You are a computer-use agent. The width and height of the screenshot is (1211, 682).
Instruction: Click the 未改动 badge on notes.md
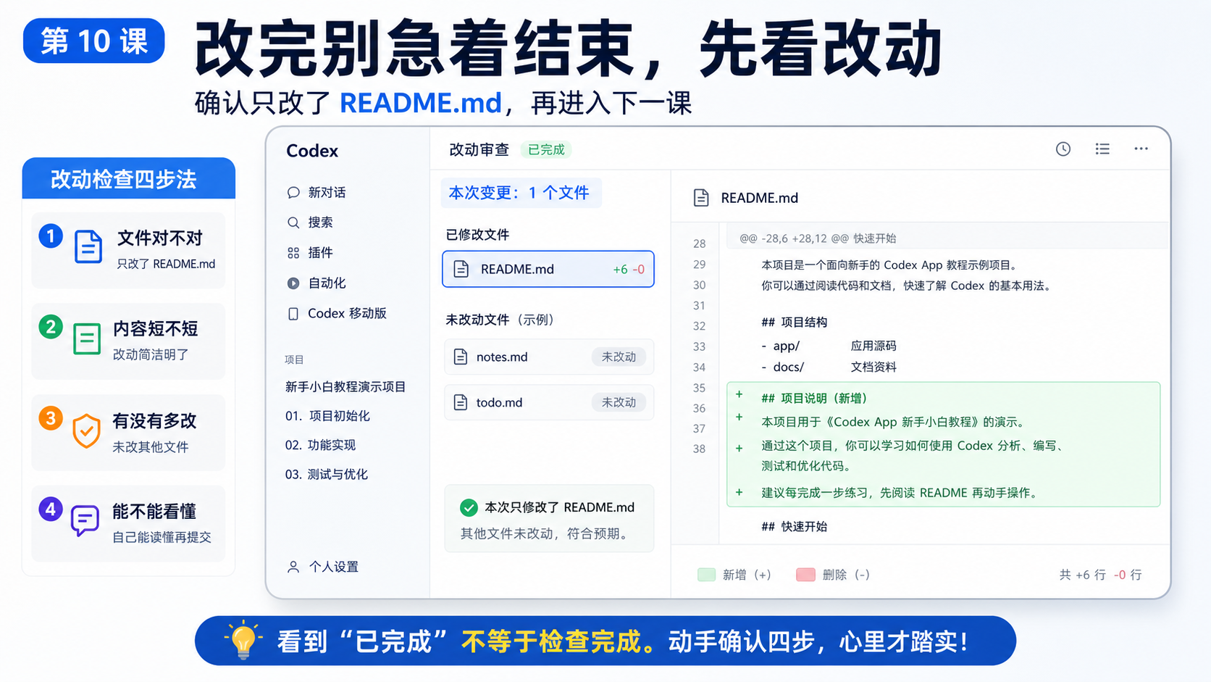(x=619, y=357)
